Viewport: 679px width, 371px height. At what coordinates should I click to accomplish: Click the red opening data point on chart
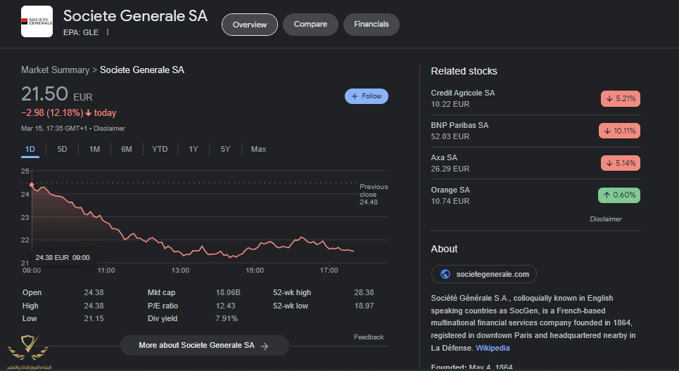(x=32, y=185)
